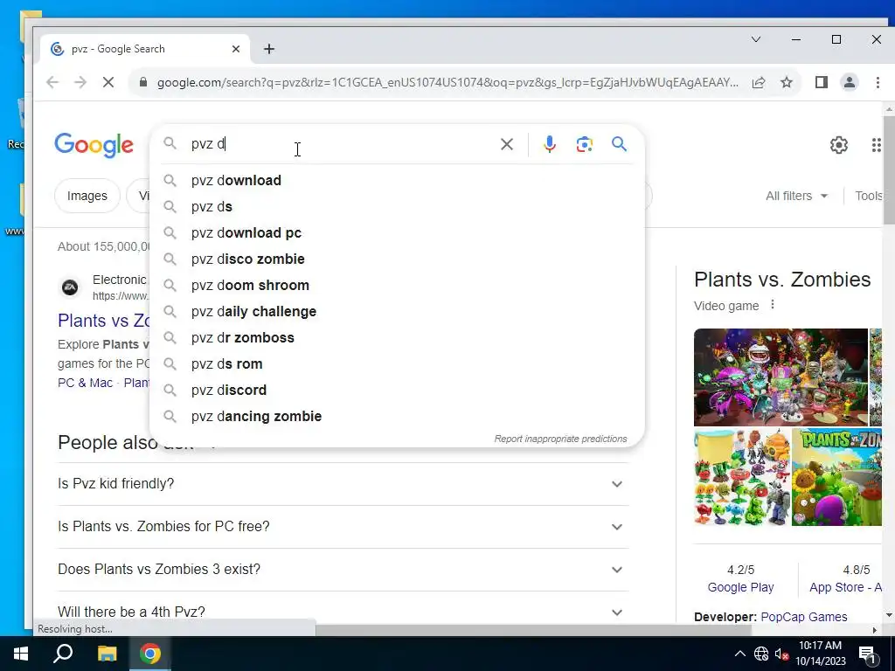Screen dimensions: 895x671
Task: Open the Google apps grid icon
Action: click(x=876, y=145)
